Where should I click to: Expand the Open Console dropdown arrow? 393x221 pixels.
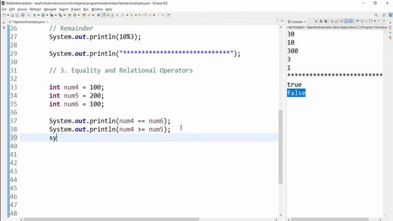click(x=375, y=21)
